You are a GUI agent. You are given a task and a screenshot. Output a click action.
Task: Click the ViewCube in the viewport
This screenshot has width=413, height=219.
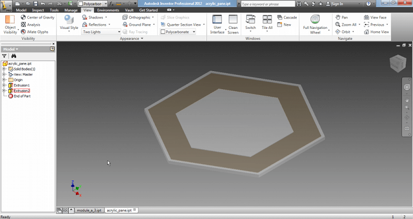click(398, 63)
